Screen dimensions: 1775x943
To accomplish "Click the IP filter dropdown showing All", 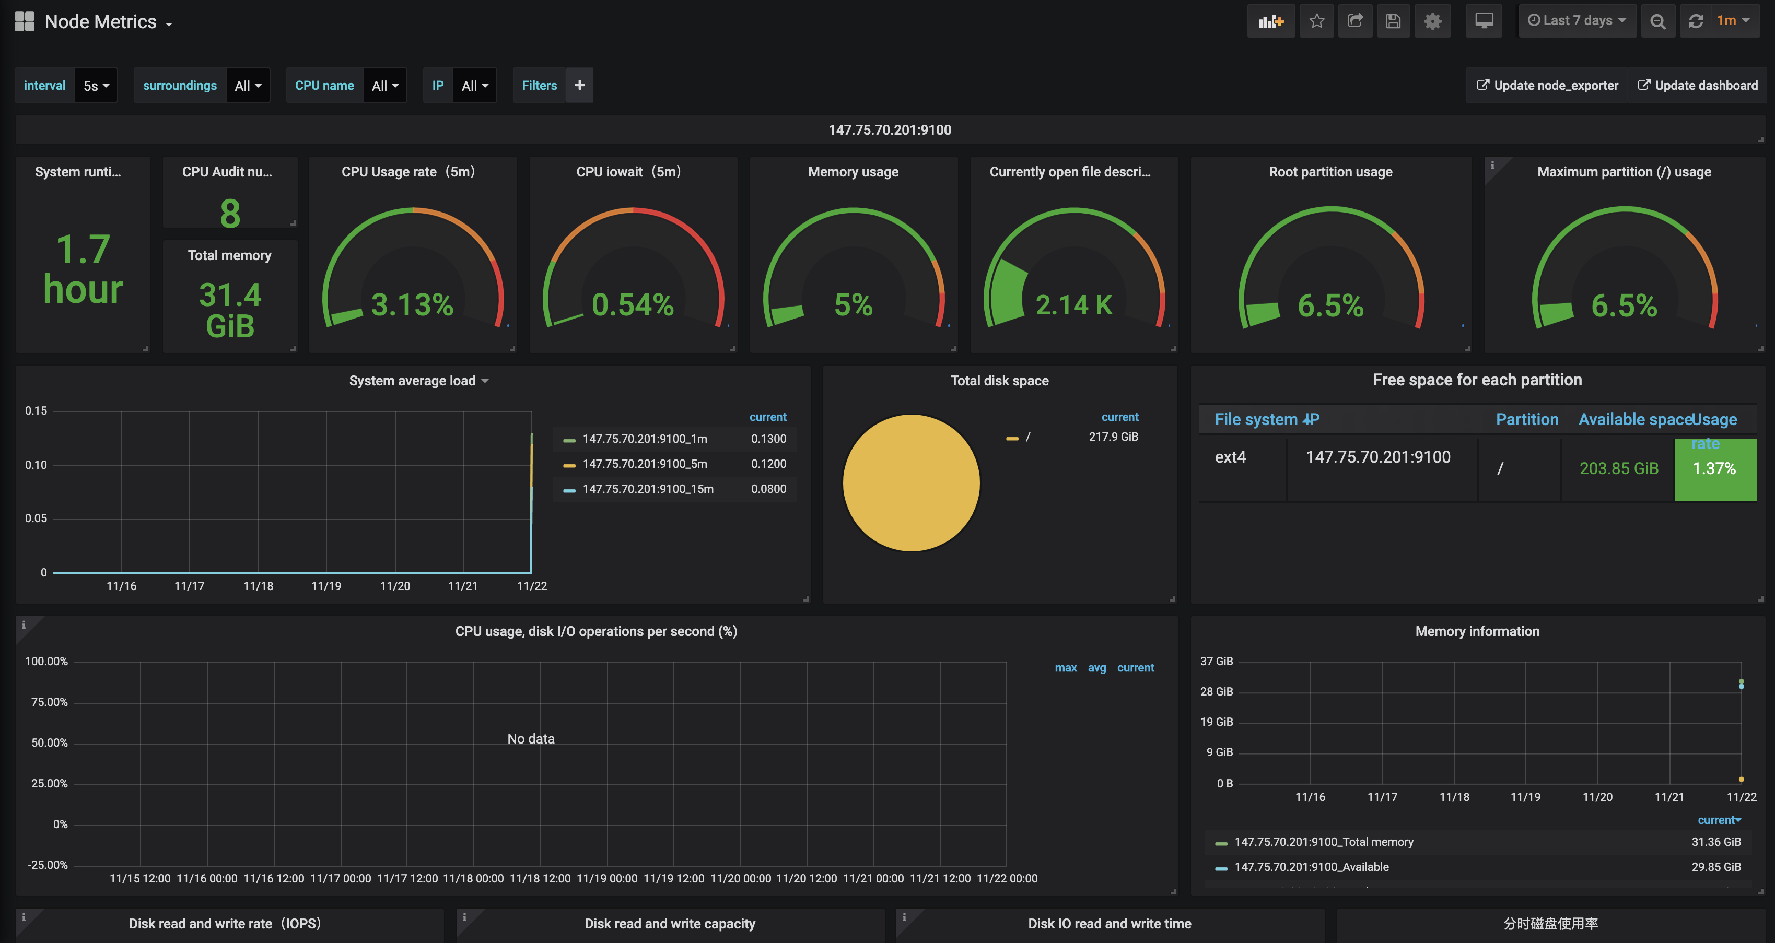I will point(475,85).
